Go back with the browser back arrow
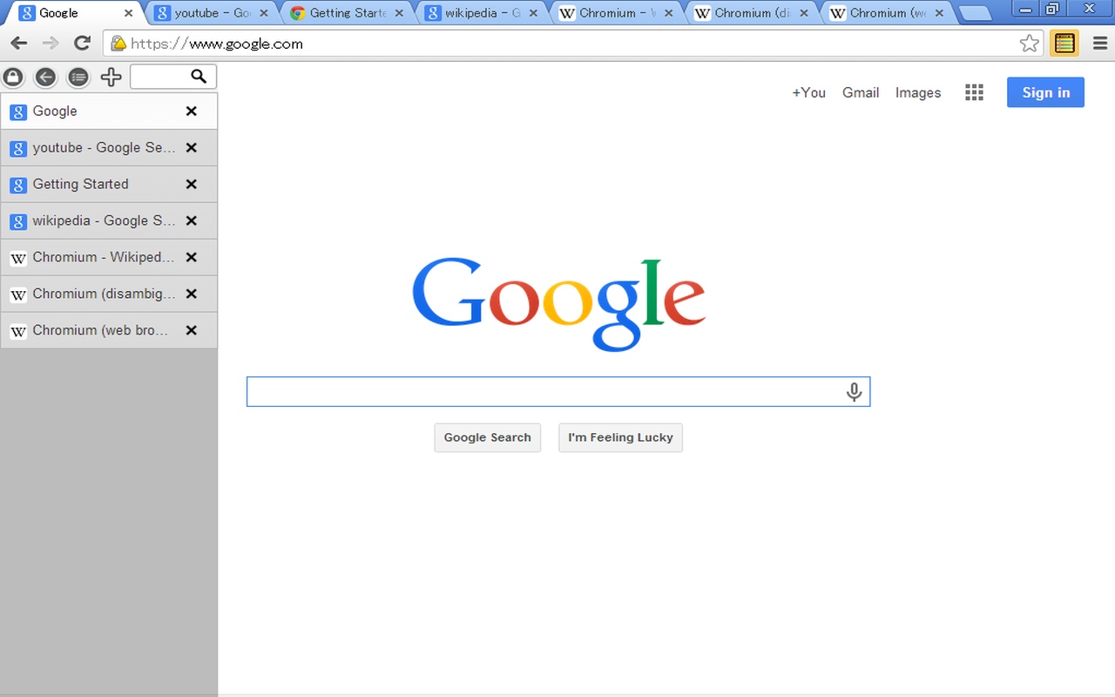Viewport: 1115px width, 697px height. coord(19,44)
